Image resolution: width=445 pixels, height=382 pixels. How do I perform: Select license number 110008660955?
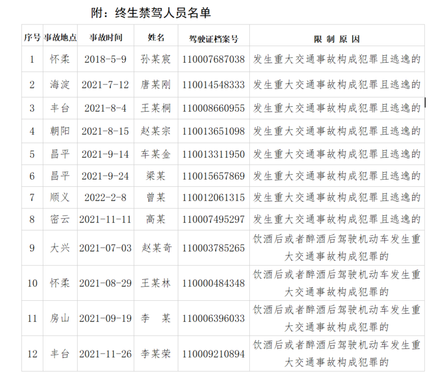click(x=214, y=108)
